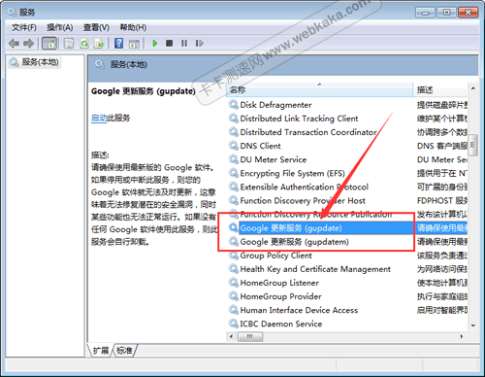
Task: Select the HomeGroup Provider service
Action: click(280, 296)
